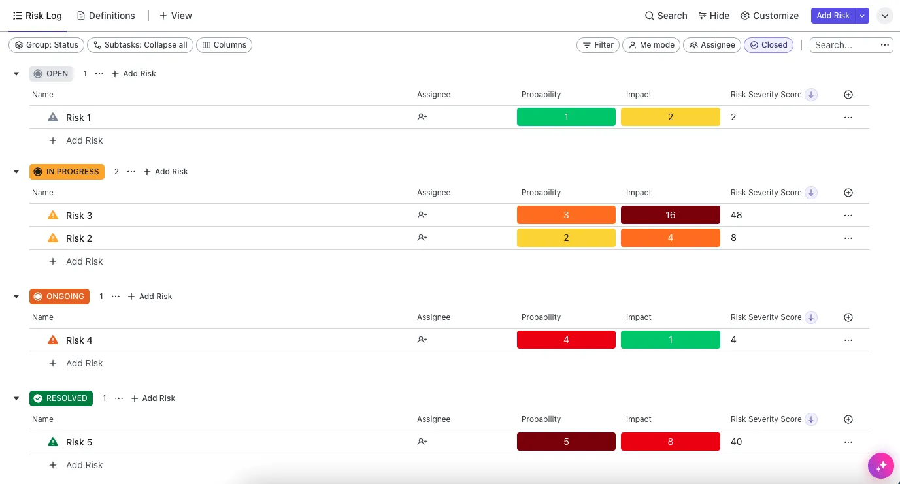Viewport: 900px width, 484px height.
Task: Open the row options ellipsis for Risk 3
Action: point(848,216)
